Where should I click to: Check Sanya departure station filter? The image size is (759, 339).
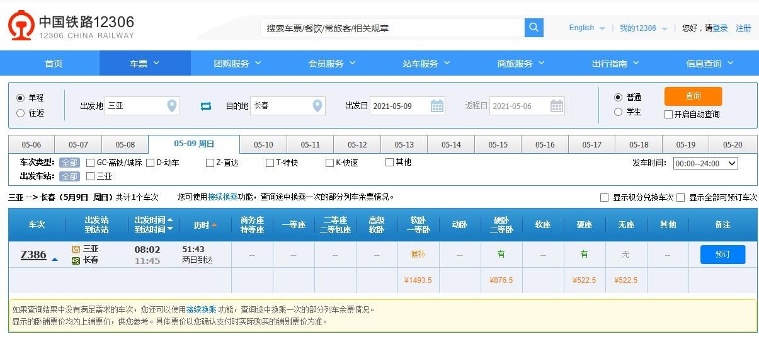coord(90,176)
